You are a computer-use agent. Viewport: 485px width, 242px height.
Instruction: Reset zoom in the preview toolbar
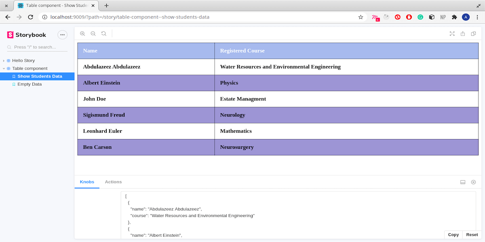point(104,34)
